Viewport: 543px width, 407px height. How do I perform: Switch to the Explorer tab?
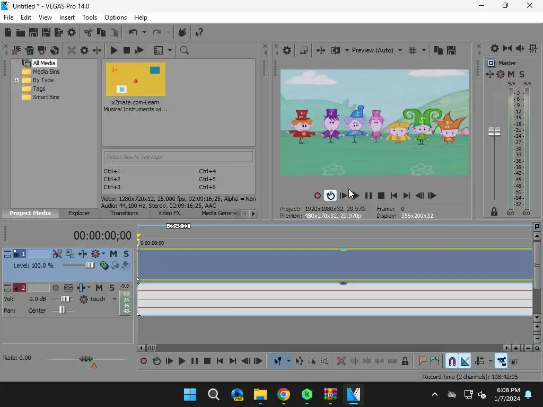click(79, 213)
